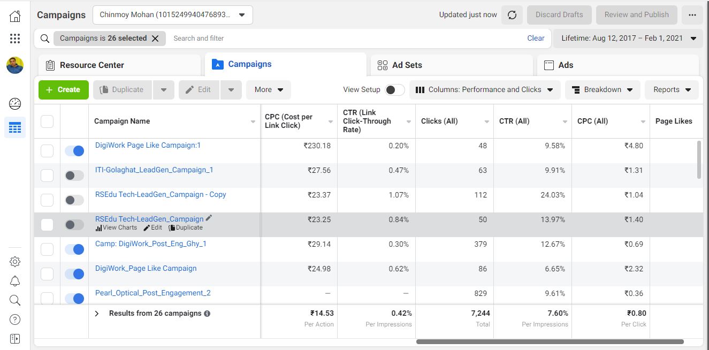The width and height of the screenshot is (709, 350).
Task: Click Edit under RSEdu Tech-LeadGen_Campaign
Action: [x=153, y=227]
